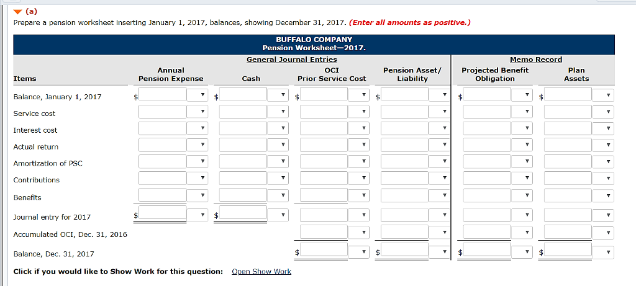Click Pension Asset/Liability field for Balance, Dec. 31, 2017

(404, 252)
